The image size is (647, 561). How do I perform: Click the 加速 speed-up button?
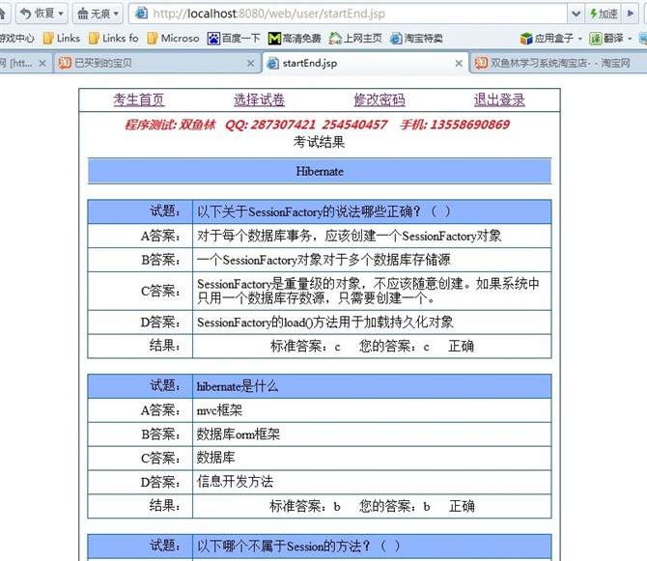click(x=604, y=14)
